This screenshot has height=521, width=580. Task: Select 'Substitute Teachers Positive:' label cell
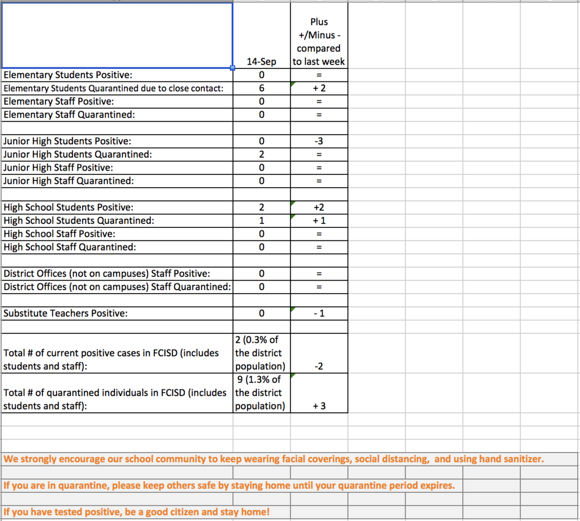117,313
